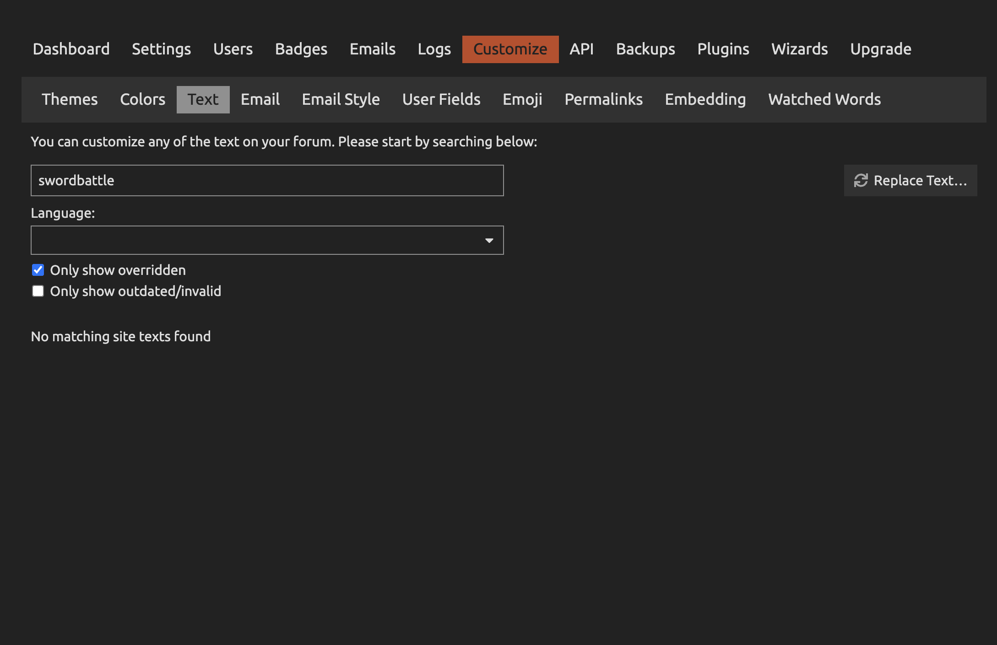The height and width of the screenshot is (645, 997).
Task: Open the Permalinks sub-tab
Action: (603, 99)
